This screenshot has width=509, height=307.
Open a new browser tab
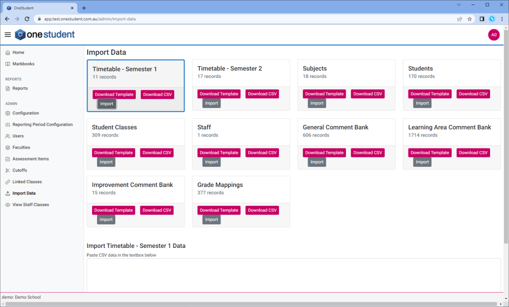click(84, 8)
